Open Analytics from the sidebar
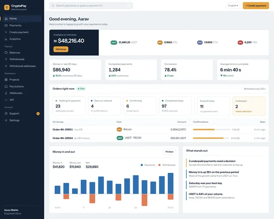The image size is (274, 219). coord(22,39)
